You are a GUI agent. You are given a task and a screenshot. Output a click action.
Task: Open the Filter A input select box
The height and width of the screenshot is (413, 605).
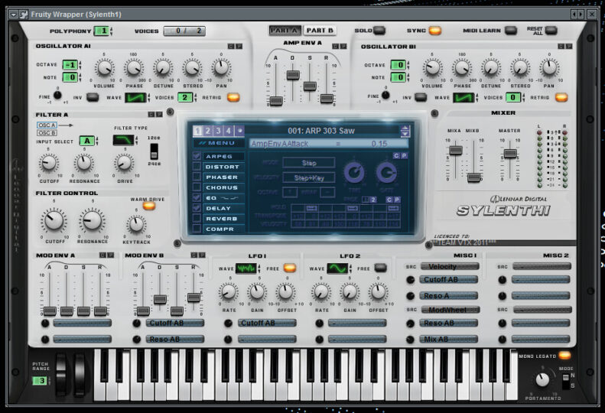tap(86, 140)
